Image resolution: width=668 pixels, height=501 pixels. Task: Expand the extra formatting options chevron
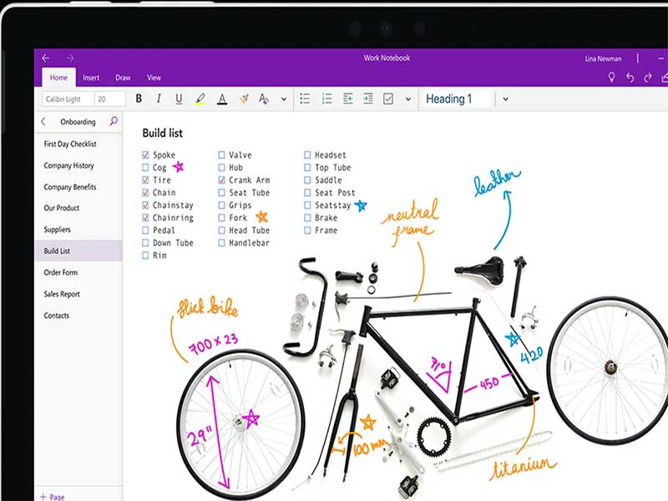284,99
